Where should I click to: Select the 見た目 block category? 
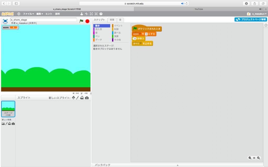coord(102,29)
